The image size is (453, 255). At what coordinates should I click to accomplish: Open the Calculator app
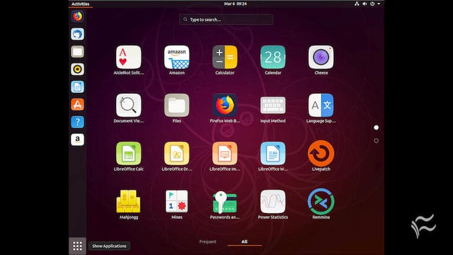[225, 57]
